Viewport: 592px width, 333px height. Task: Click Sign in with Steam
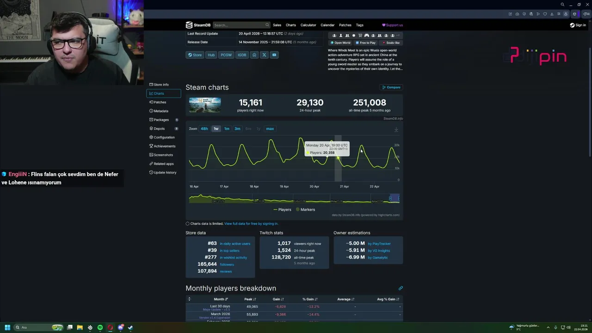(578, 25)
